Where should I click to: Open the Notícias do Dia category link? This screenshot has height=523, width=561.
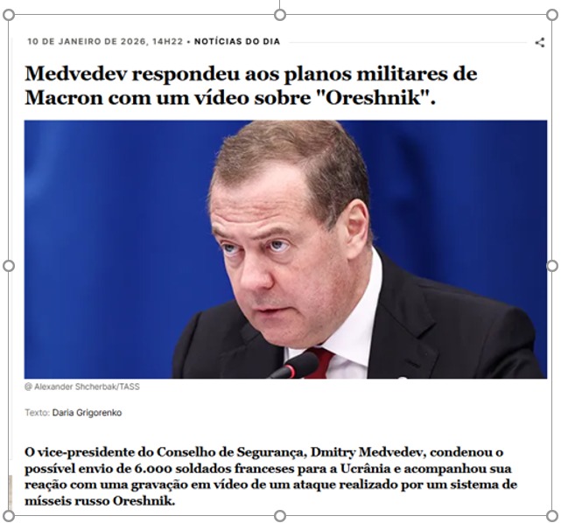[x=237, y=41]
